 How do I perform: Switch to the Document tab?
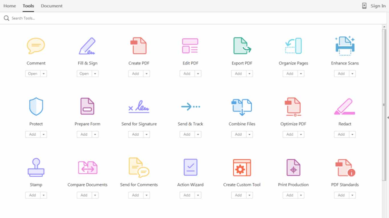coord(52,6)
